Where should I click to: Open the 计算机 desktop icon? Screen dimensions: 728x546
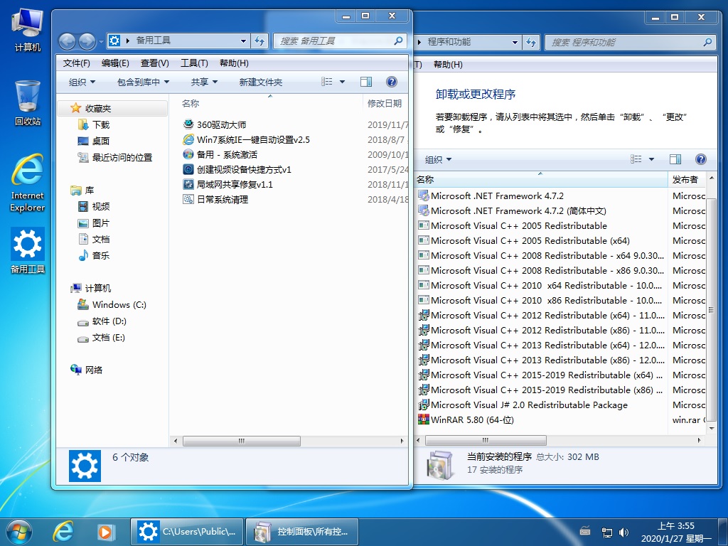(28, 30)
